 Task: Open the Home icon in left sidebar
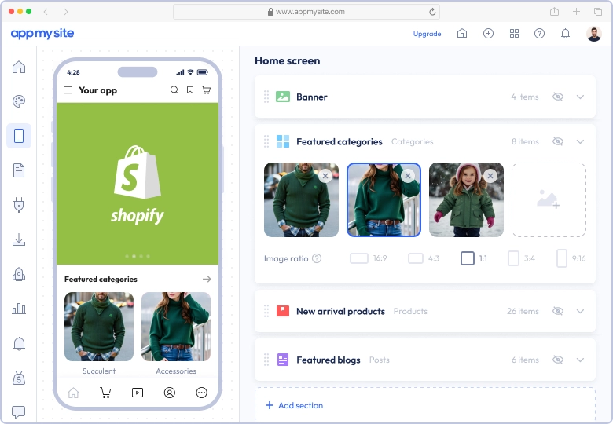(19, 68)
